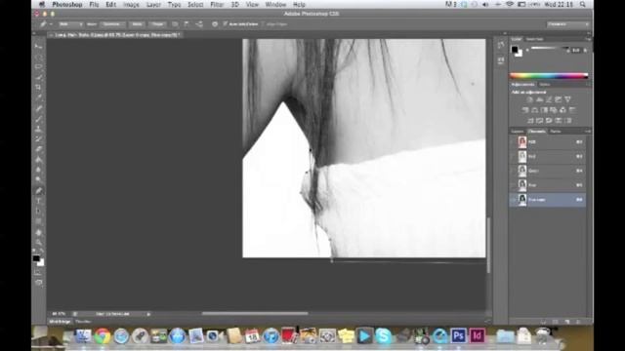Select the Rectangle shape tool
The image size is (625, 351).
[x=39, y=222]
